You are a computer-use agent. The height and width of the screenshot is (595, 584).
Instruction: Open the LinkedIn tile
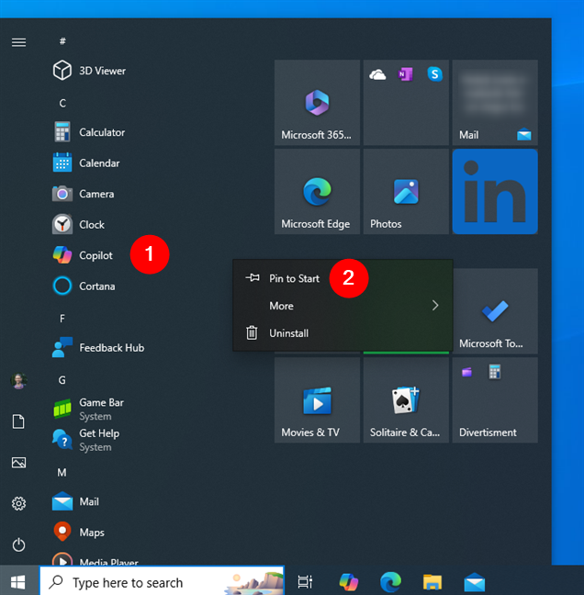click(x=495, y=193)
